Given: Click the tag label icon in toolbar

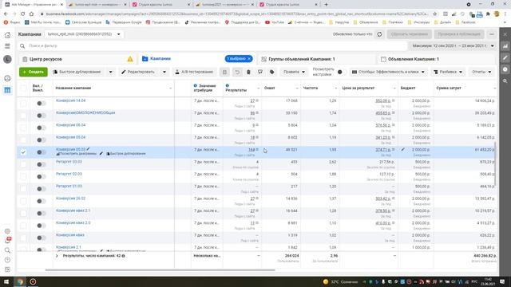Looking at the screenshot, I should pos(271,72).
